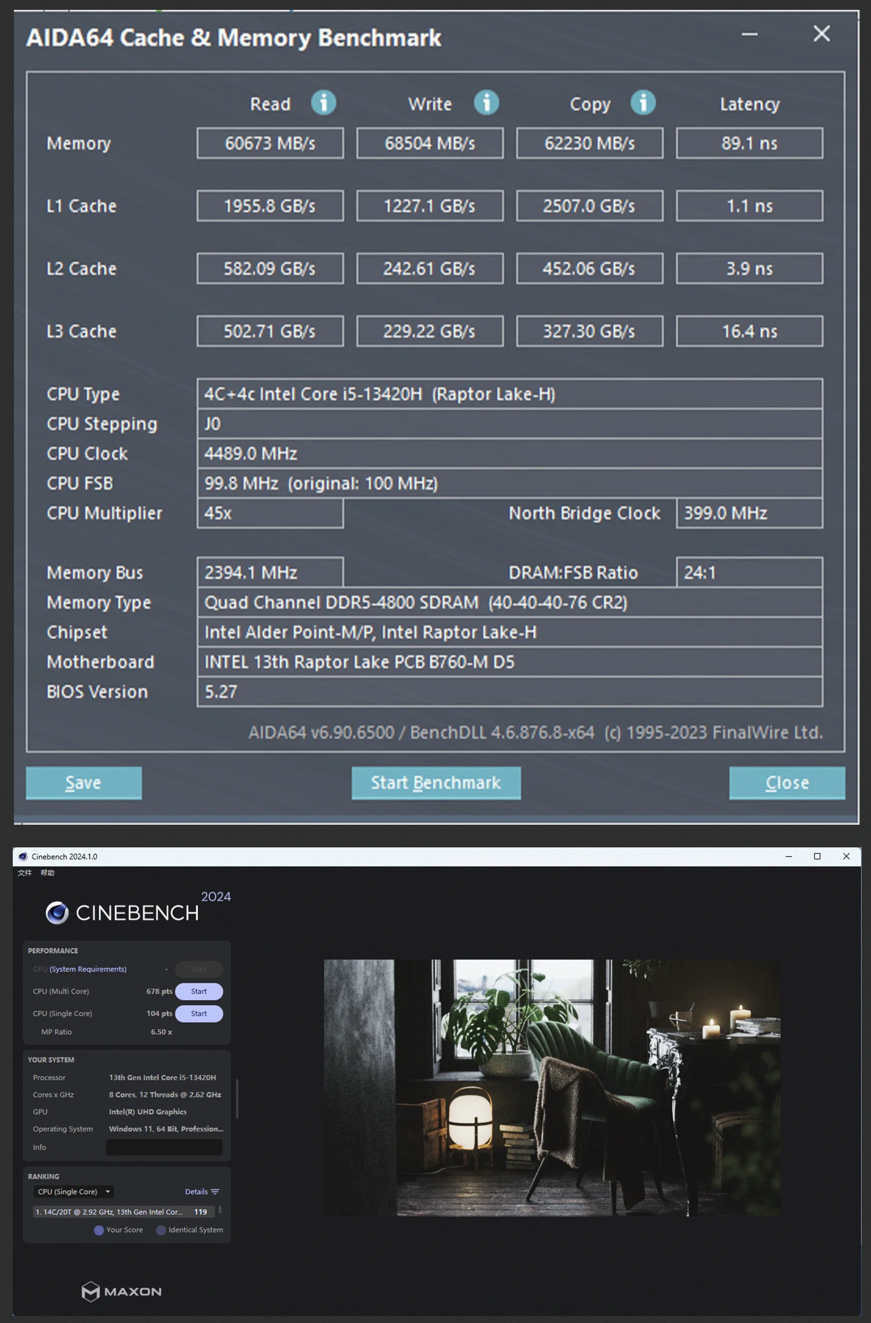Screen dimensions: 871x1323
Task: Open the System Requirements link
Action: click(88, 969)
